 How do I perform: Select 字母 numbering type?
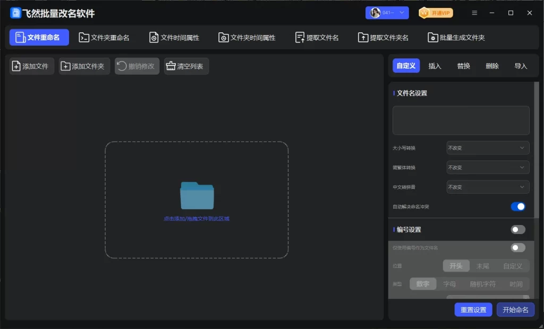pyautogui.click(x=449, y=284)
